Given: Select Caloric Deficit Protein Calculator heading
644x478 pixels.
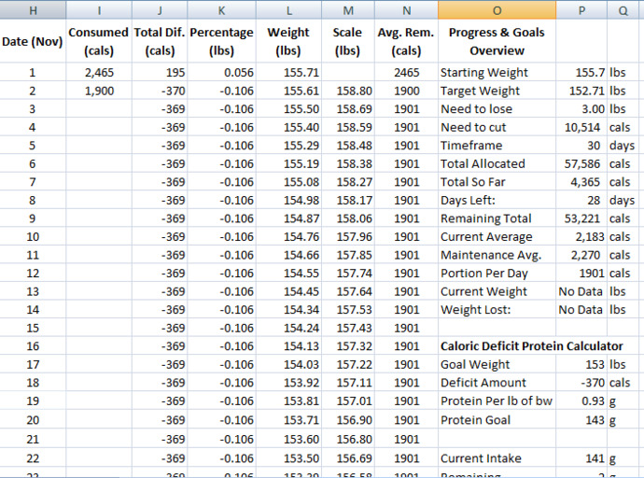Looking at the screenshot, I should click(531, 346).
